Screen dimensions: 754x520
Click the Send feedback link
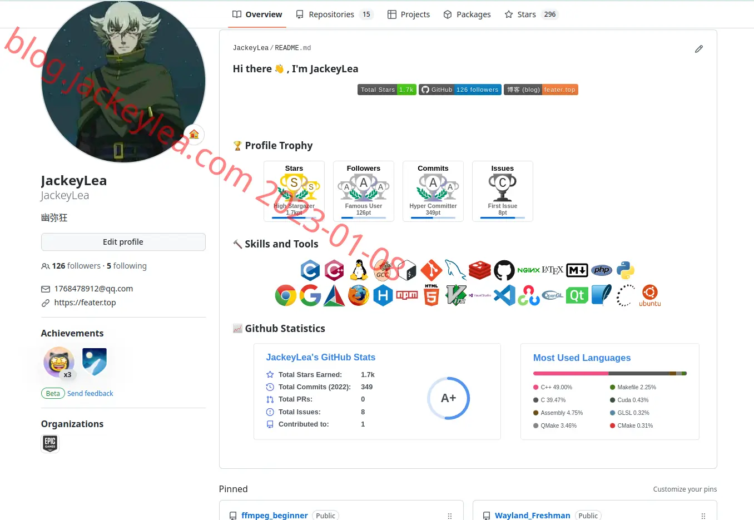click(x=90, y=393)
